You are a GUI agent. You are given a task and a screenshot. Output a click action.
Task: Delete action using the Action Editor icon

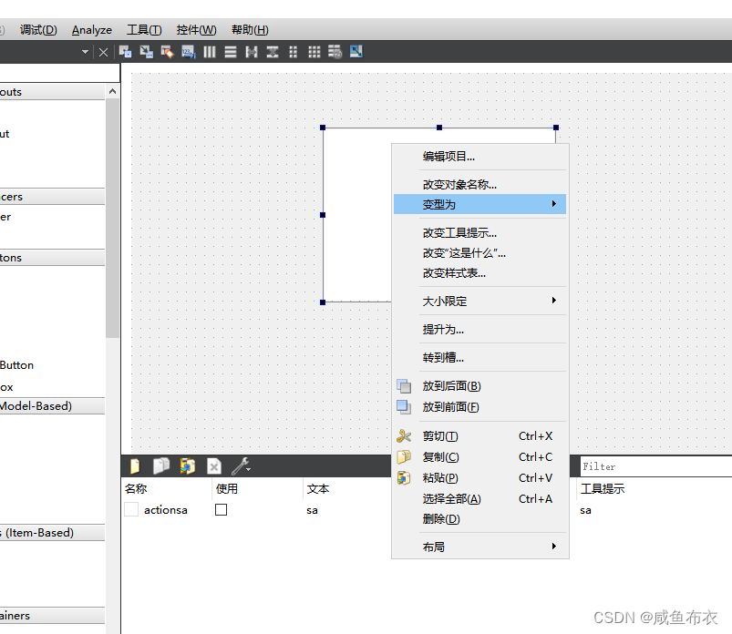214,465
